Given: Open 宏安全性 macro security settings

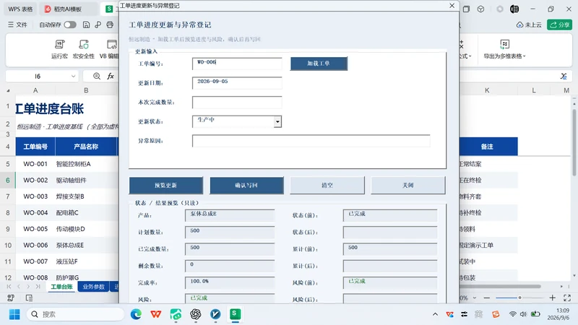Looking at the screenshot, I should pyautogui.click(x=84, y=49).
